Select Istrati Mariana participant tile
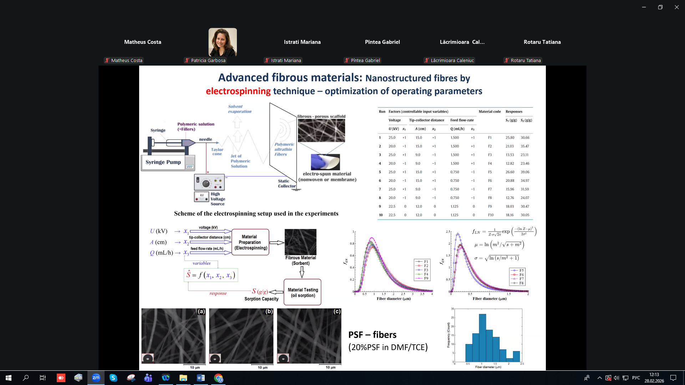This screenshot has width=685, height=385. pos(302,42)
